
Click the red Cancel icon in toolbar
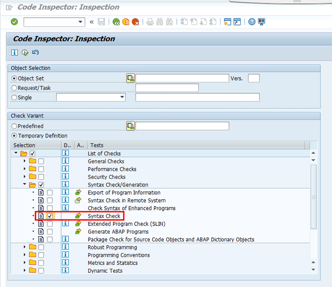point(135,22)
